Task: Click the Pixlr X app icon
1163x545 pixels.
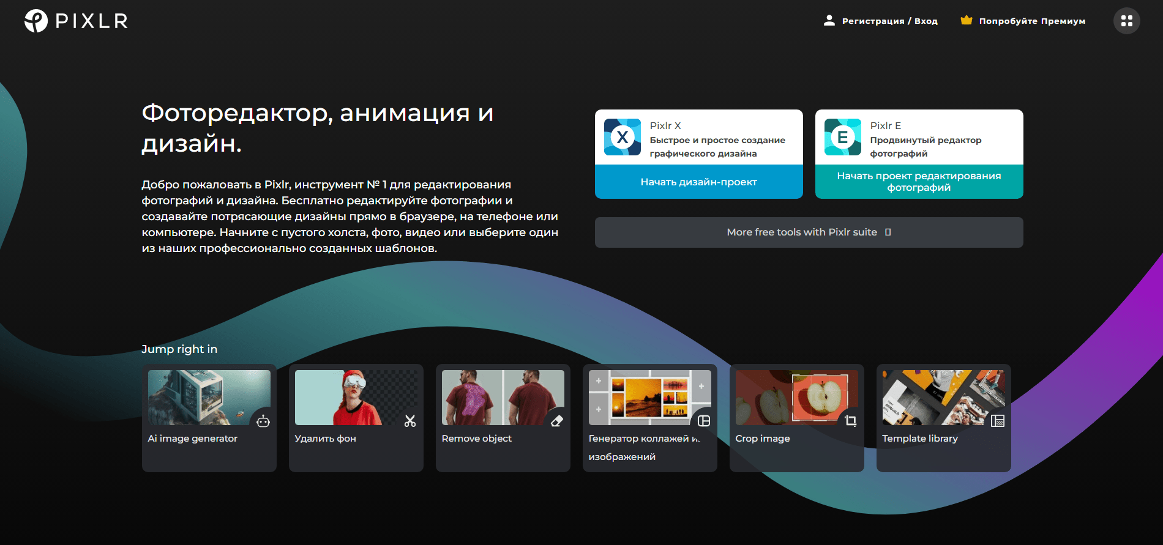Action: [623, 137]
